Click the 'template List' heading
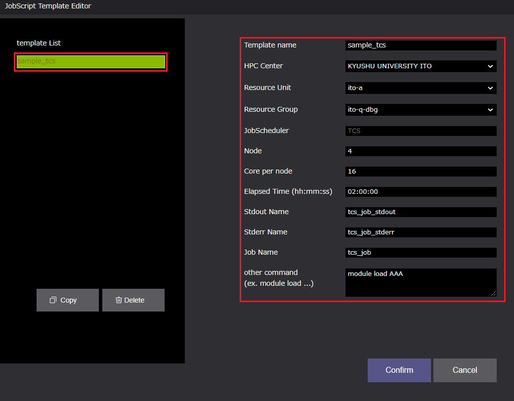Screen dimensions: 514x401 click(39, 43)
